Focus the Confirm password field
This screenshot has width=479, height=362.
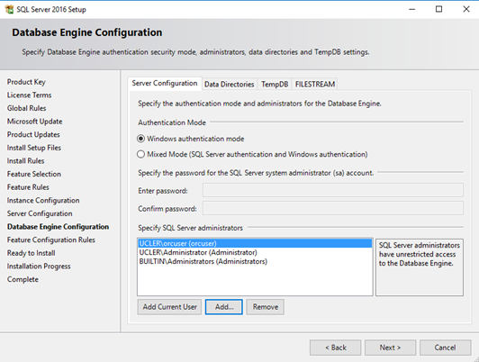tap(333, 208)
